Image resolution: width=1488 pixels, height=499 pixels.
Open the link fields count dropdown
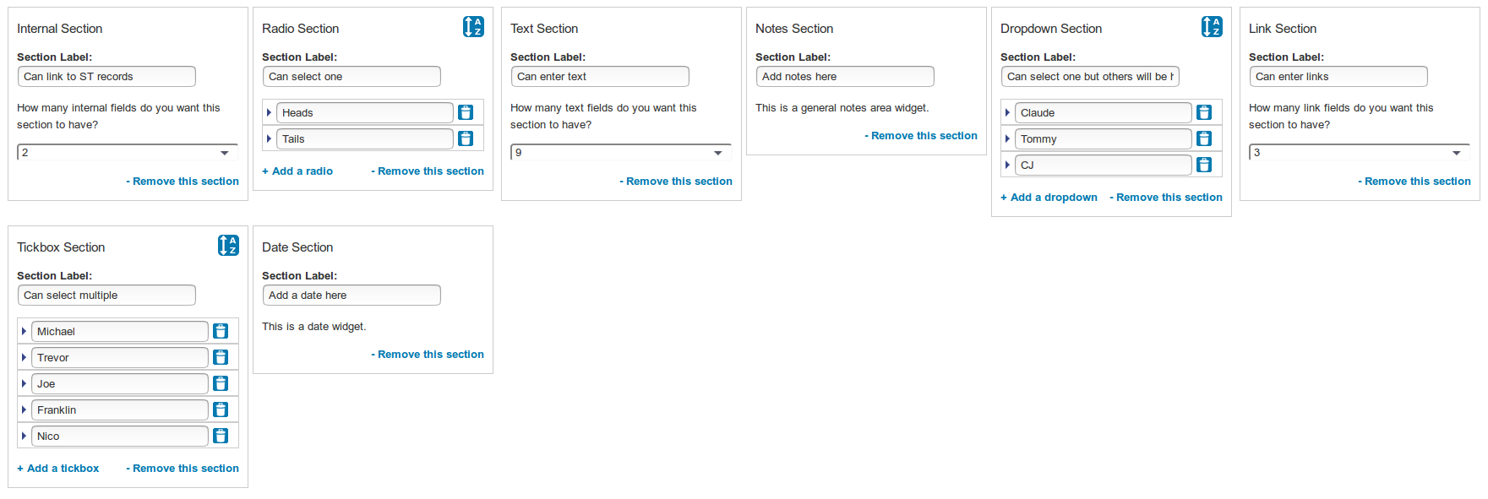1359,153
